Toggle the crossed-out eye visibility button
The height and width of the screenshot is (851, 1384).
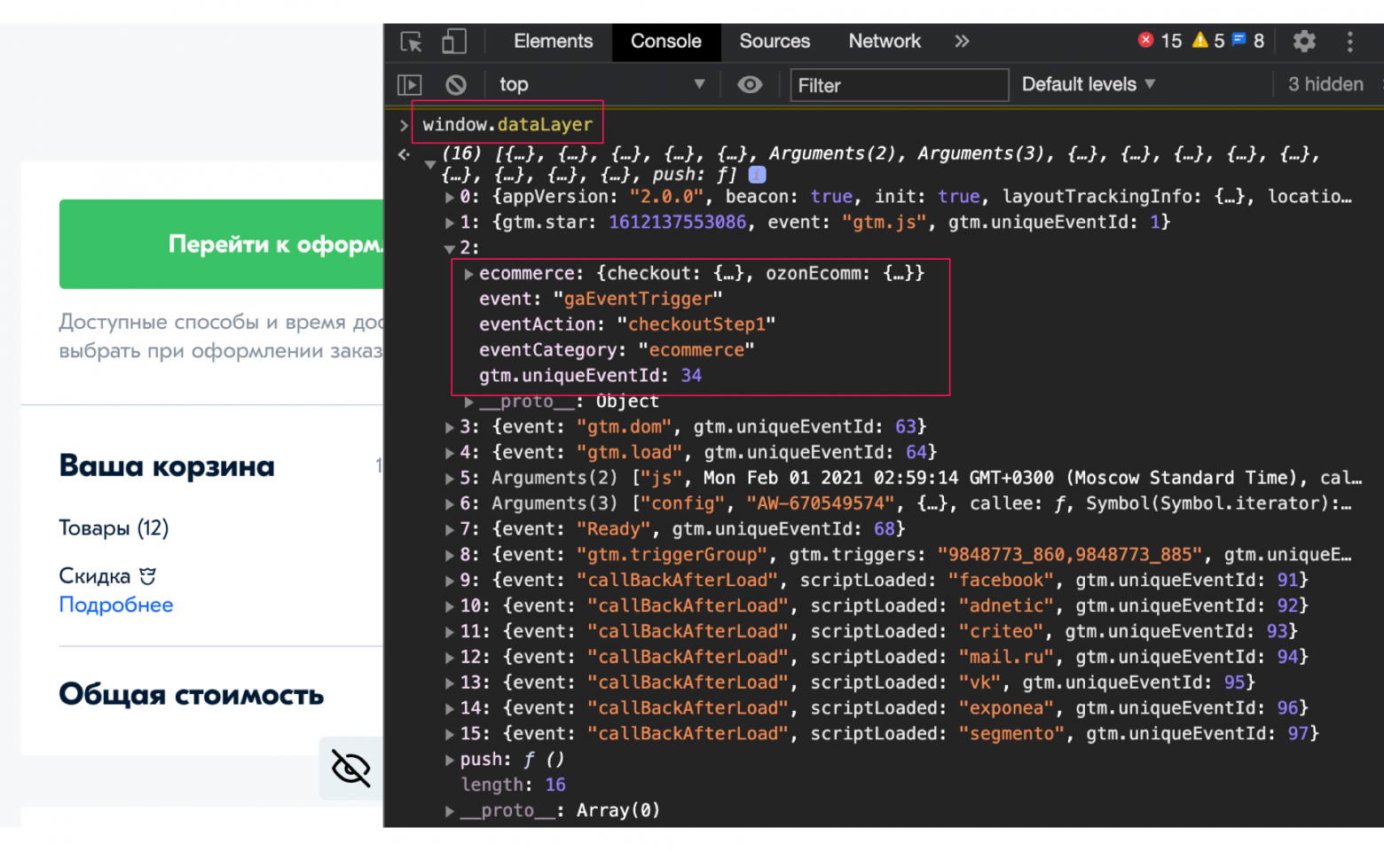[x=351, y=768]
